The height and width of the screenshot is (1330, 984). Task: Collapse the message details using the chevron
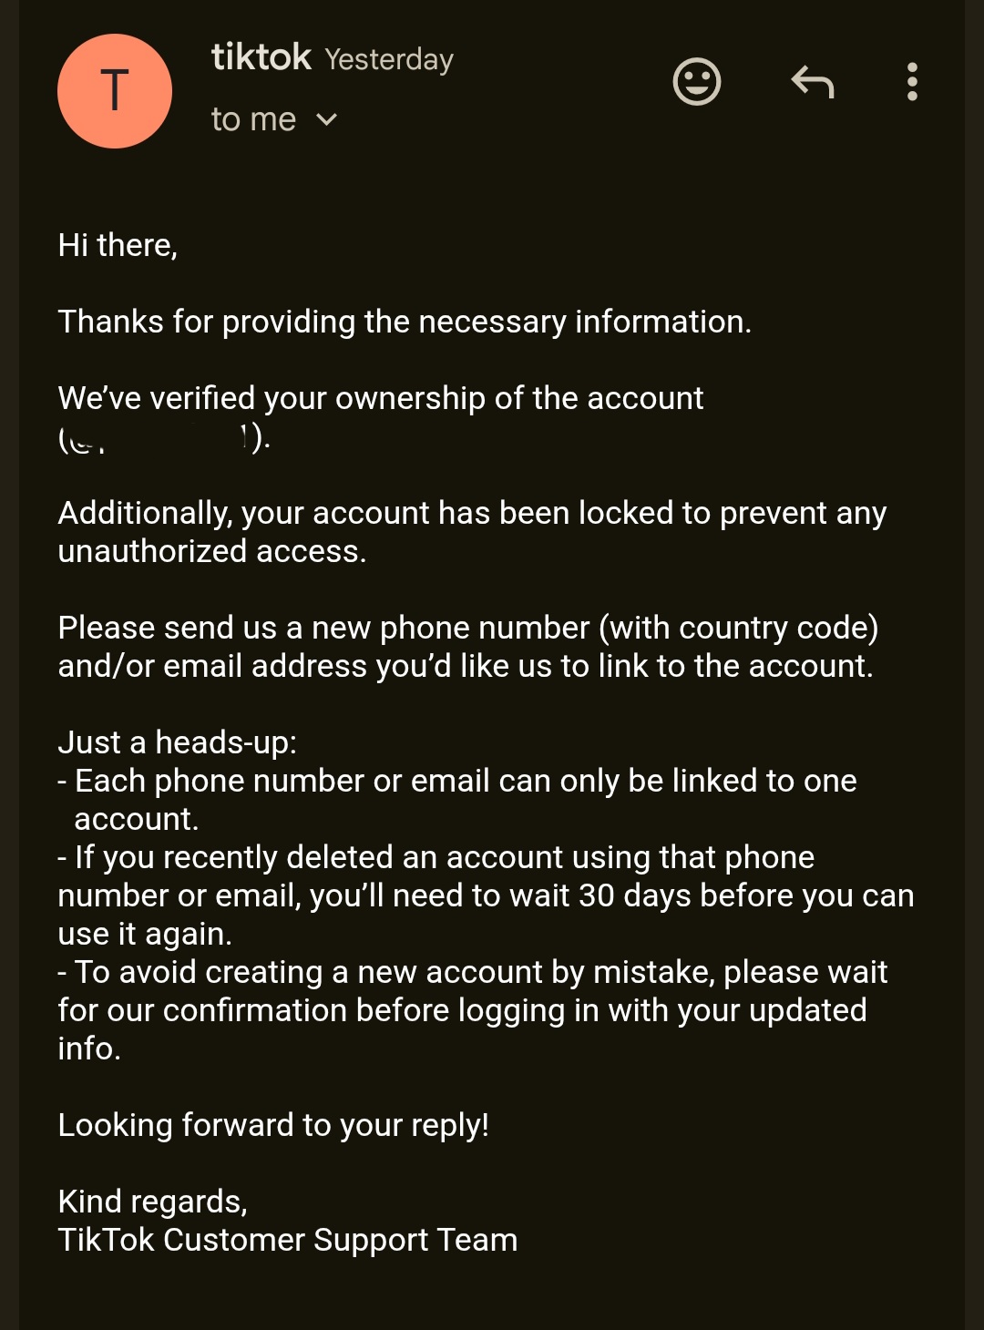[328, 118]
